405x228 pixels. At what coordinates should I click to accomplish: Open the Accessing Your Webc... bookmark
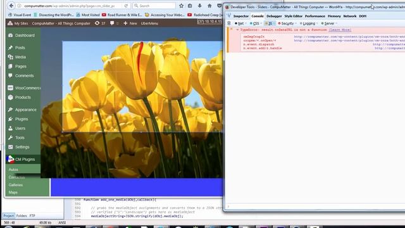pyautogui.click(x=165, y=15)
